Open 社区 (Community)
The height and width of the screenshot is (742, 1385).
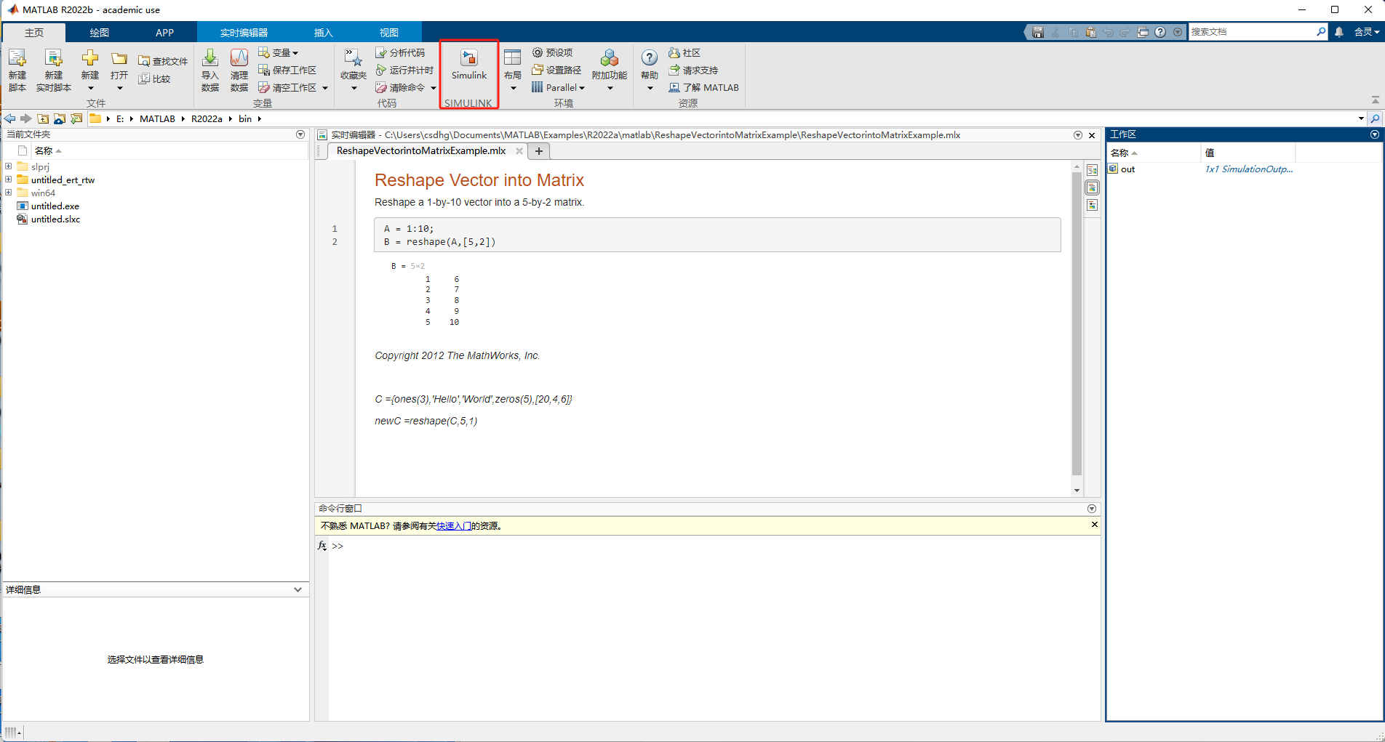pos(684,52)
